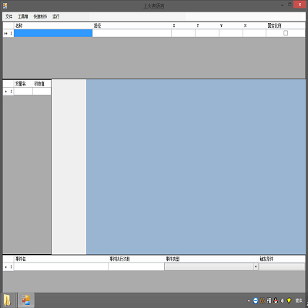
Task: Open the File Explorer folder in taskbar
Action: click(8, 300)
